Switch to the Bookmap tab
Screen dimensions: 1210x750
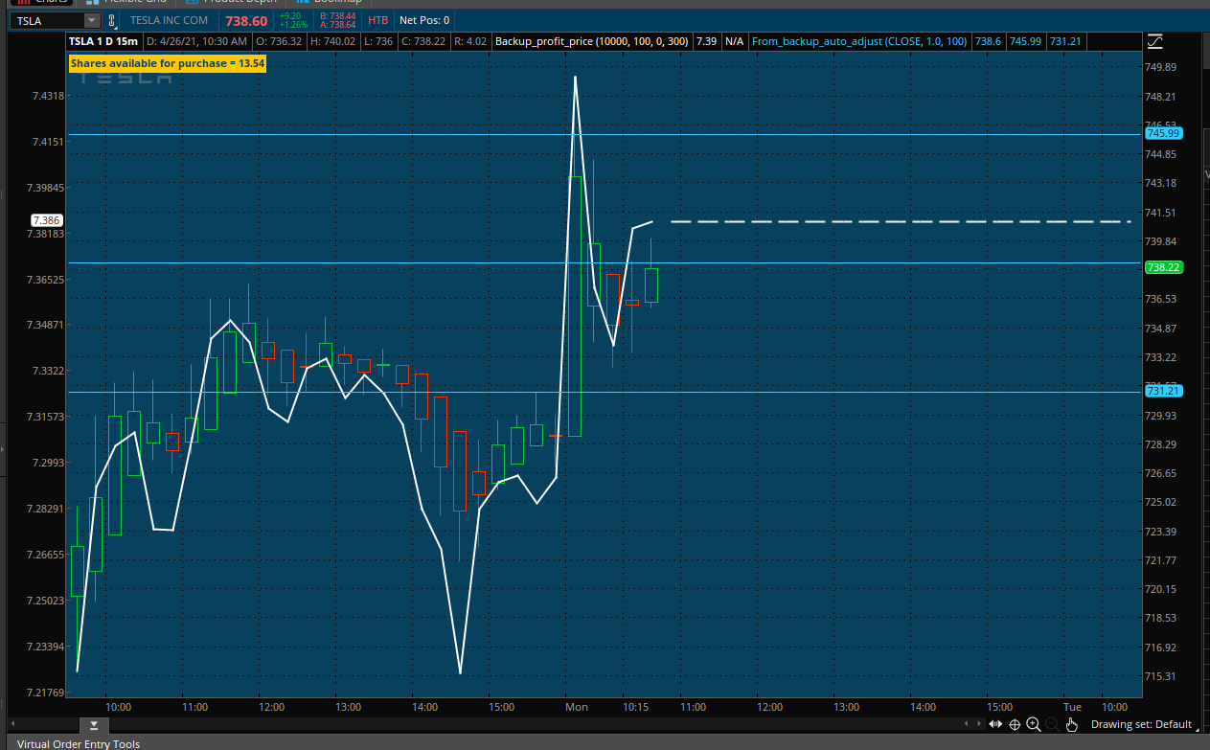click(330, 3)
